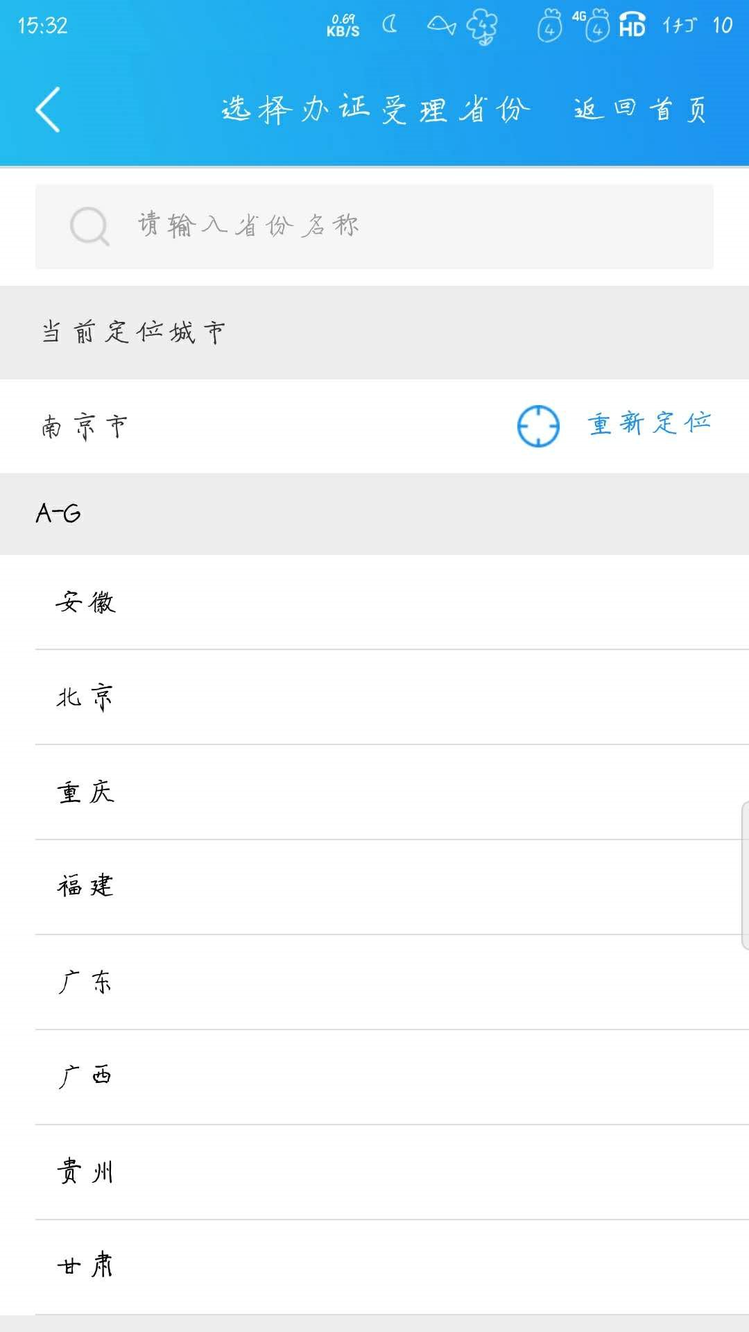This screenshot has width=749, height=1332.
Task: Tap the HD call status icon
Action: point(632,25)
